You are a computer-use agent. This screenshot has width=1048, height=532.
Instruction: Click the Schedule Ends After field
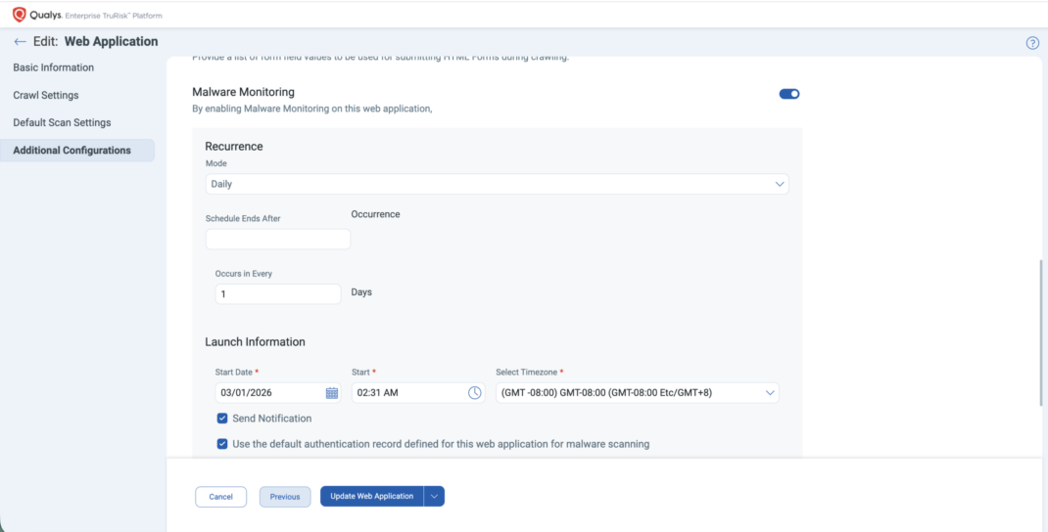[277, 239]
